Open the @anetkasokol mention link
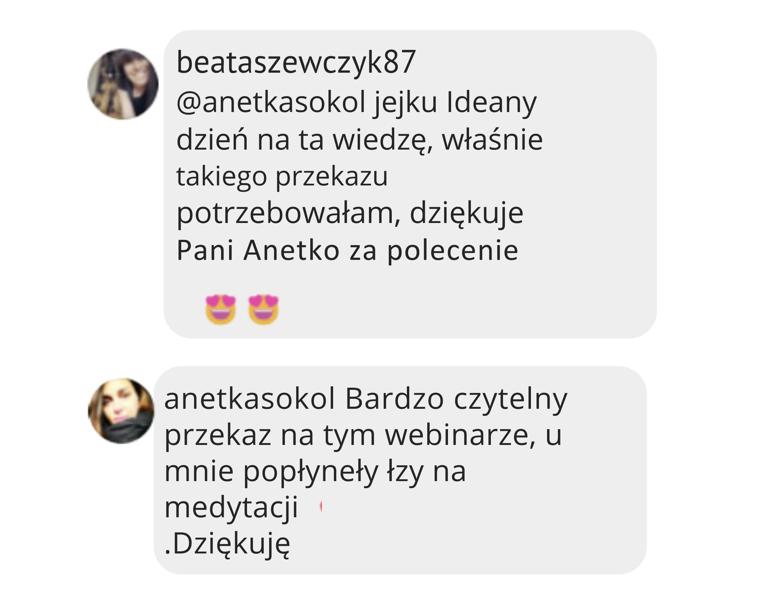Viewport: 773px width, 597px height. click(271, 103)
